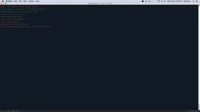Image resolution: width=200 pixels, height=112 pixels.
Task: Click the lock icon in menu bar
Action: 149,1
